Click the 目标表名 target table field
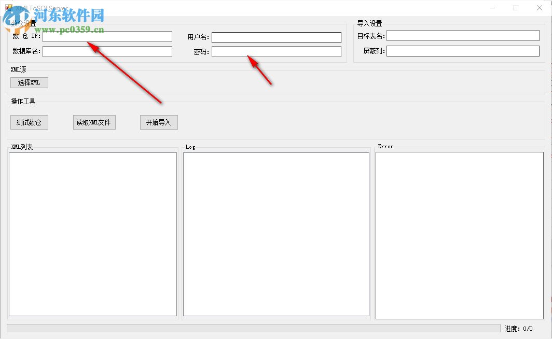 click(x=462, y=35)
